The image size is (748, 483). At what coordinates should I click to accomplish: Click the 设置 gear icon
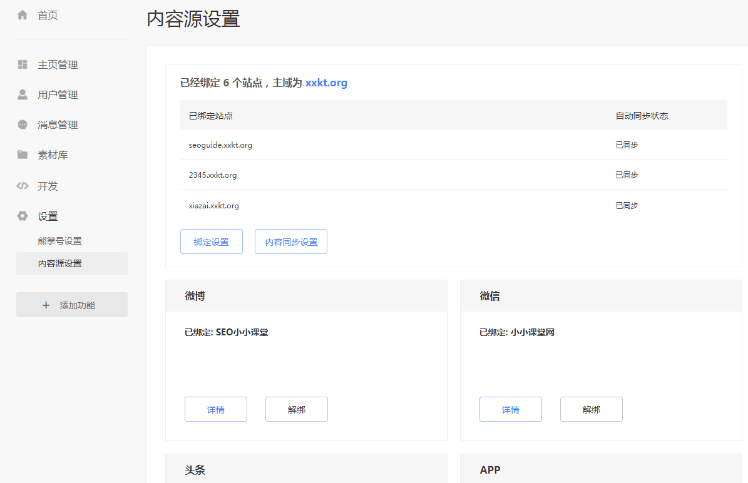[23, 216]
